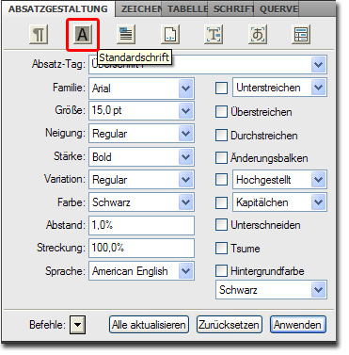The width and height of the screenshot is (349, 355).
Task: Expand the Hochgestellt position dropdown
Action: click(318, 180)
